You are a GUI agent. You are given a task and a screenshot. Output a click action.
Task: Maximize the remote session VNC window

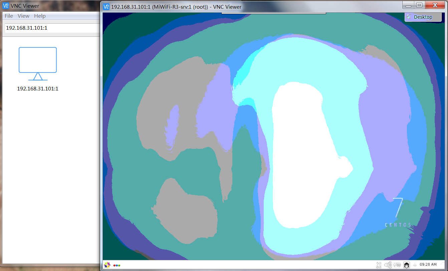pos(419,5)
